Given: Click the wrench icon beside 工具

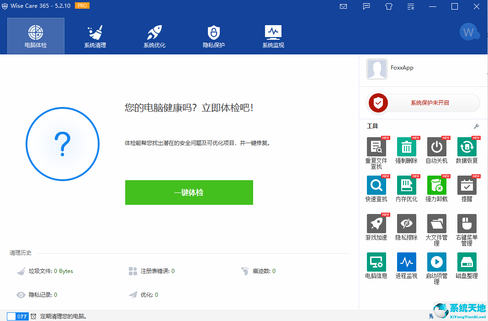Looking at the screenshot, I should [476, 126].
